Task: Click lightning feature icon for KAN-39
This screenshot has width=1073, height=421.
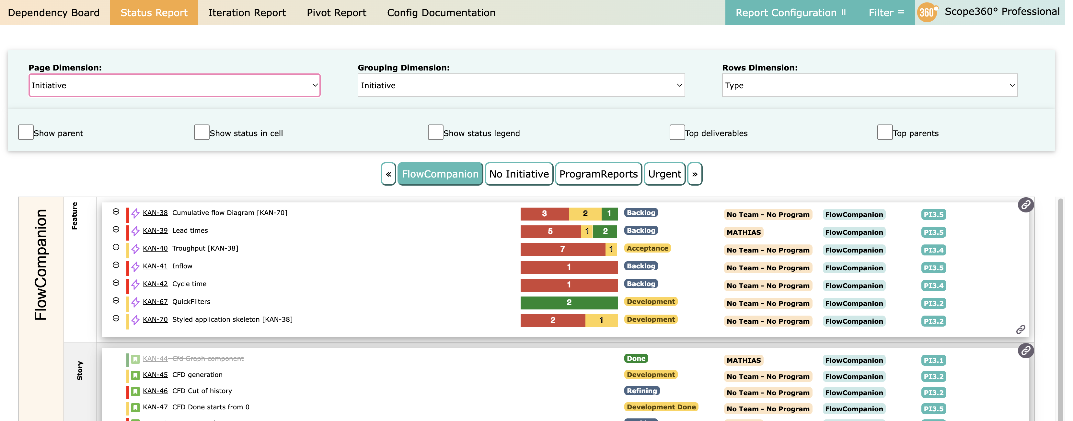Action: (135, 231)
